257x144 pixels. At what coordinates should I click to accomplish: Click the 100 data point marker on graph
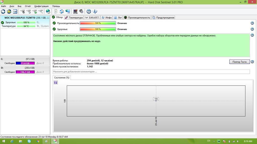click(156, 99)
